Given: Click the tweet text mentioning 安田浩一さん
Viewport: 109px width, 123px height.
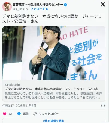Looking at the screenshot, I should (52, 19).
